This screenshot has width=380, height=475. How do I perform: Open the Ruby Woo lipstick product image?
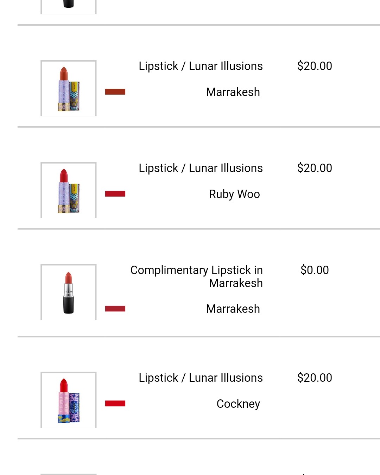tap(69, 190)
